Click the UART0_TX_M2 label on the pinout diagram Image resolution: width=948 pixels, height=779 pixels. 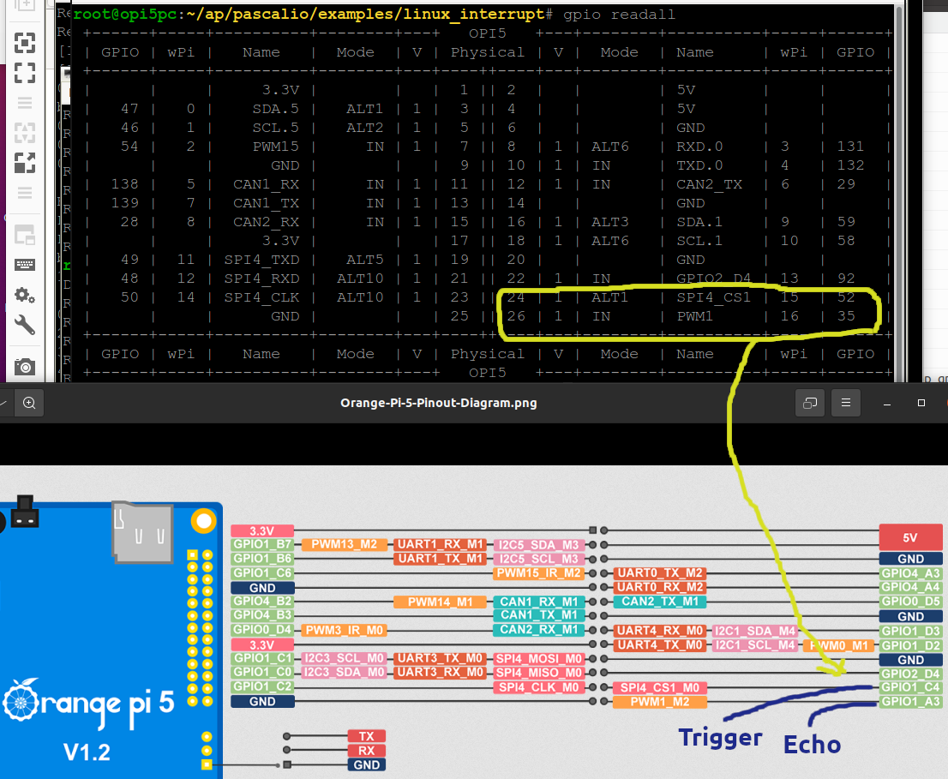pos(660,573)
